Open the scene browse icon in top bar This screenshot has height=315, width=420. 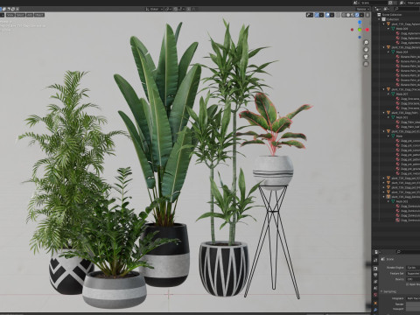click(355, 3)
